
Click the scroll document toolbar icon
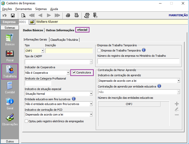pos(87,15)
